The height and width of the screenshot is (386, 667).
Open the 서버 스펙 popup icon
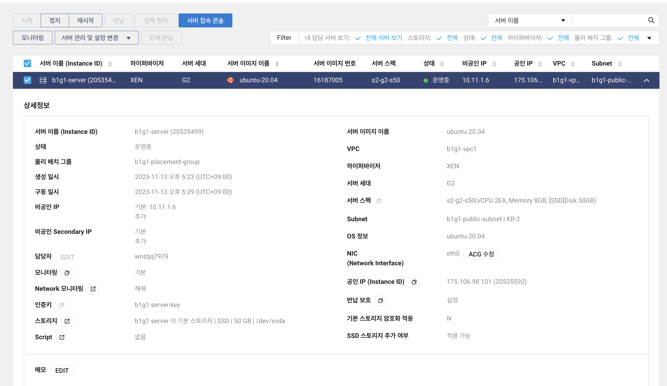pyautogui.click(x=379, y=201)
